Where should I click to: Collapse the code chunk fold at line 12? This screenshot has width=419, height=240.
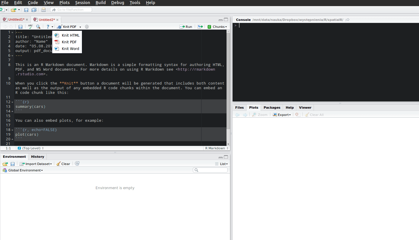tap(12, 102)
